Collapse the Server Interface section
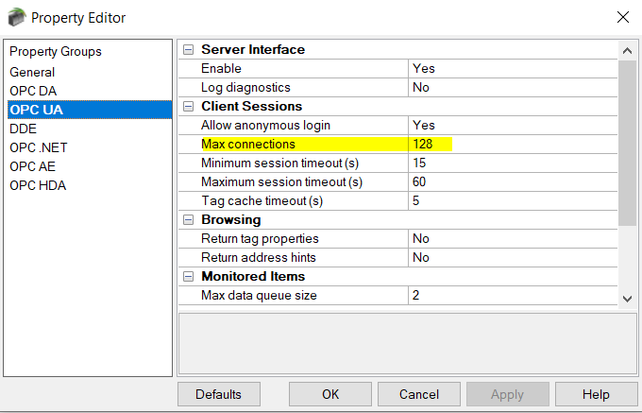Image resolution: width=642 pixels, height=413 pixels. point(188,50)
